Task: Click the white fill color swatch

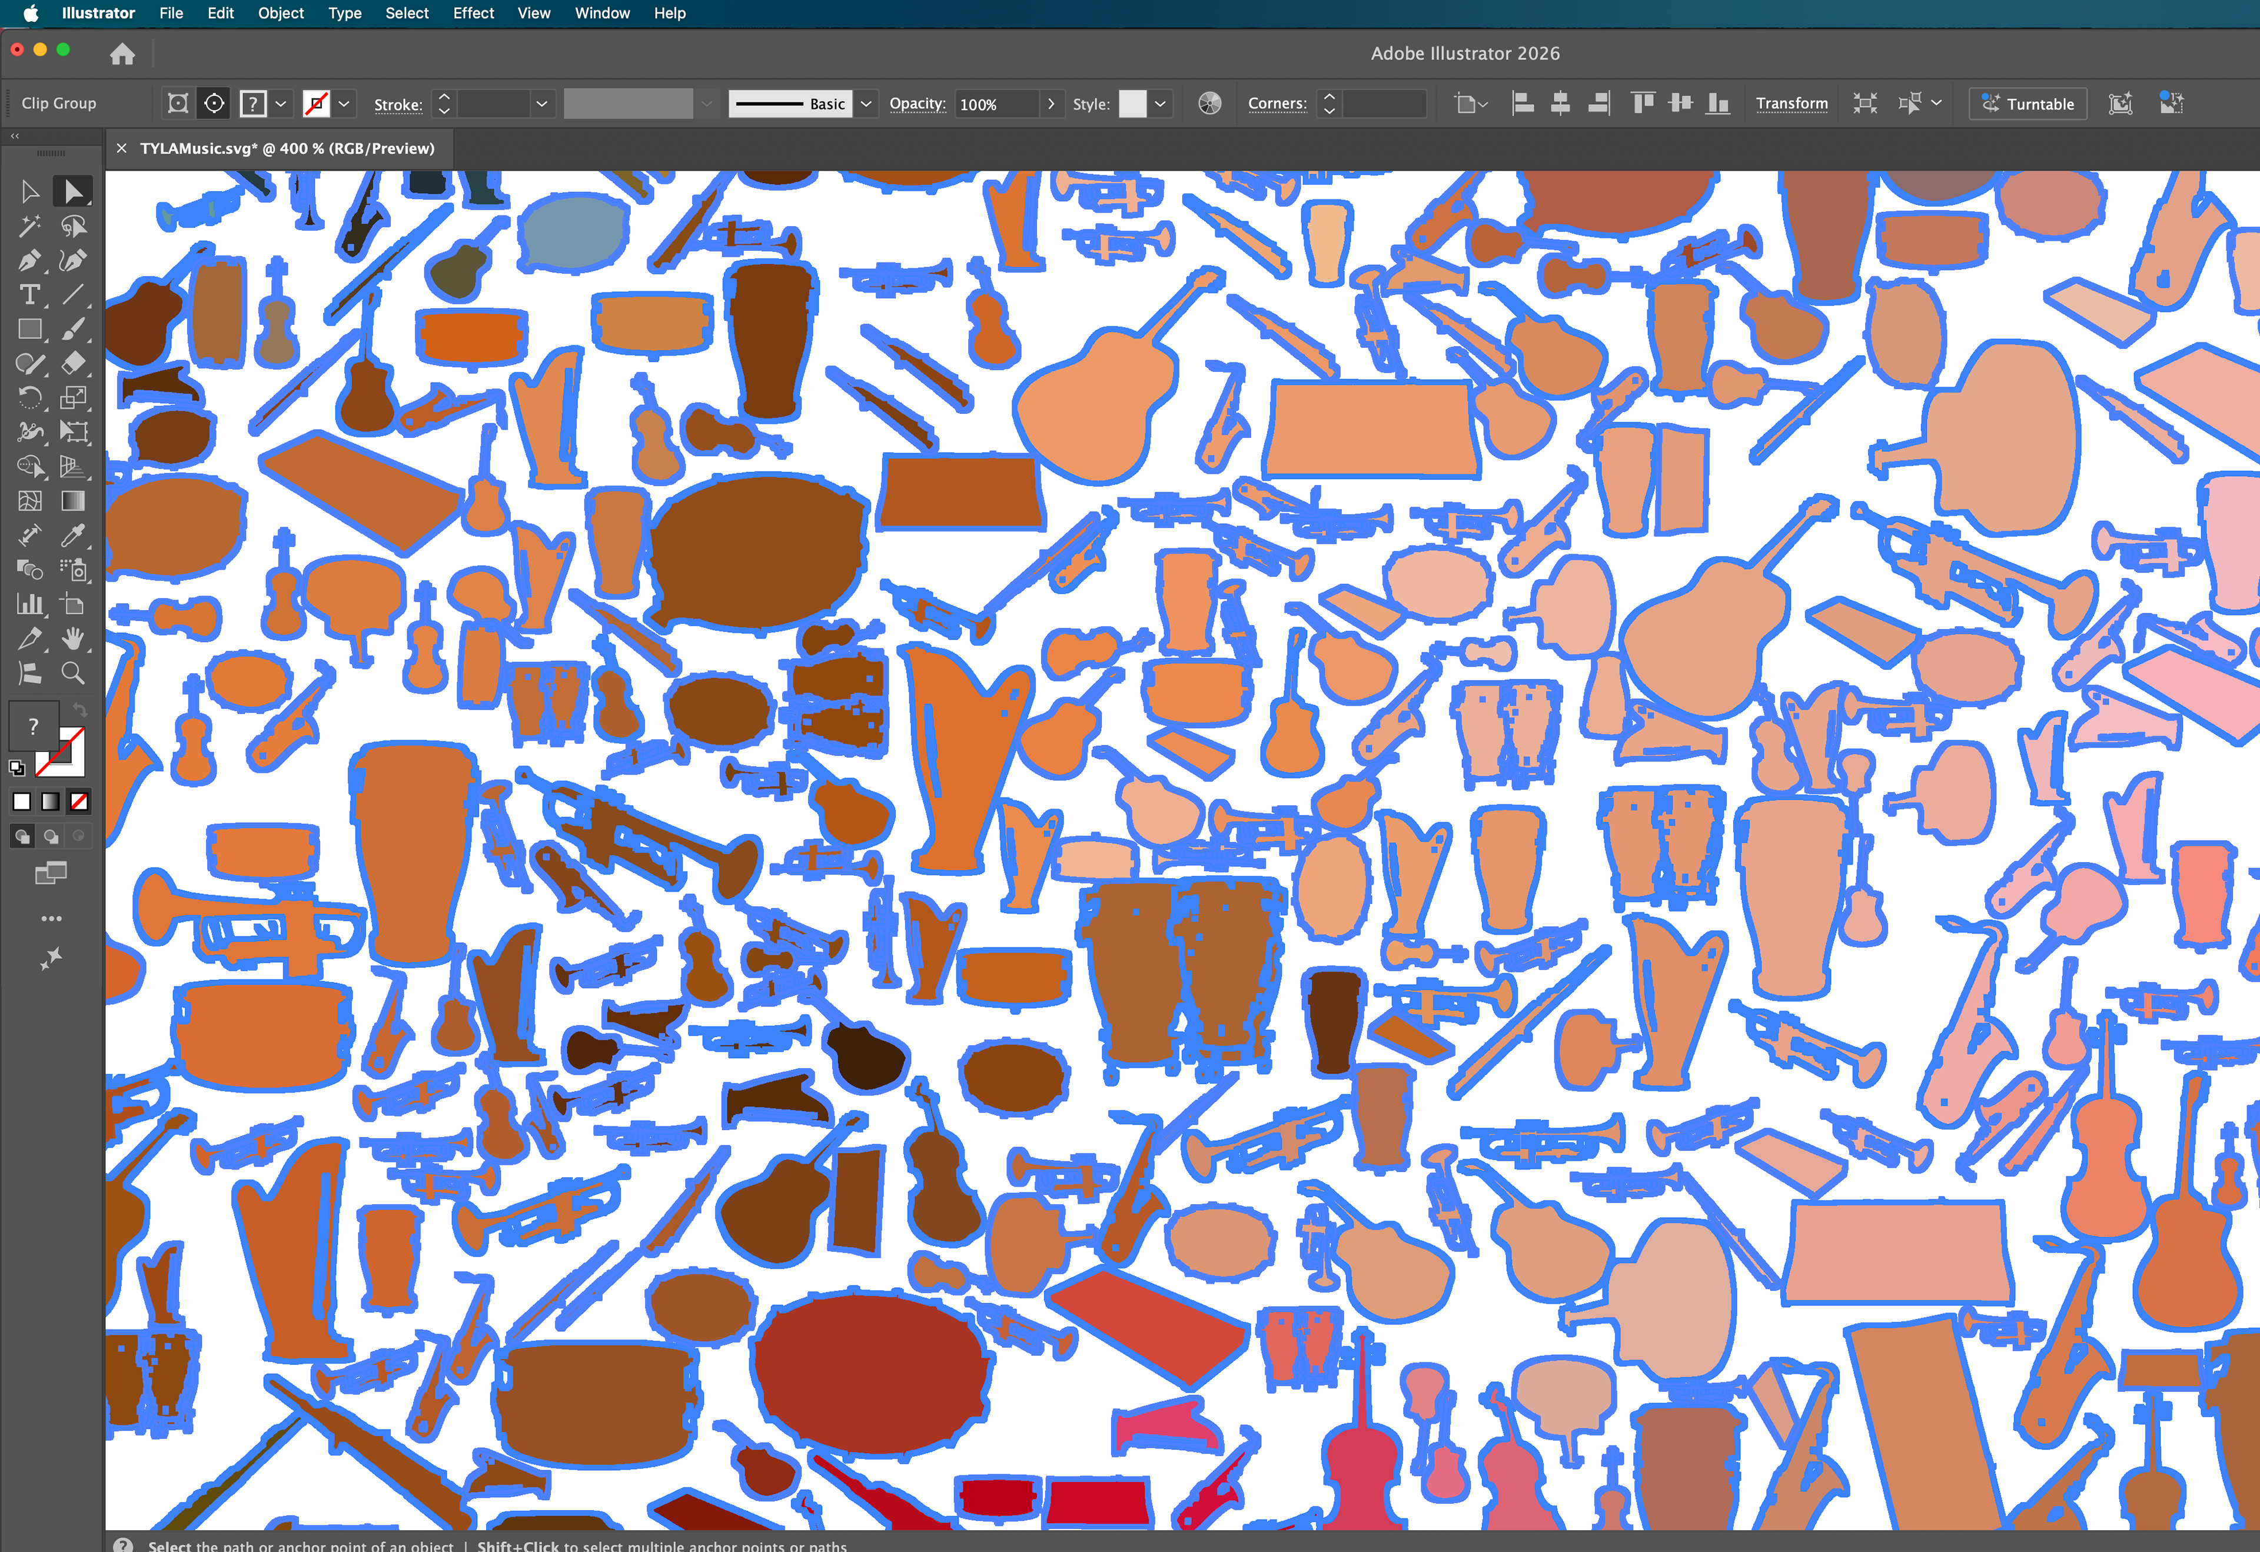Action: click(x=21, y=800)
